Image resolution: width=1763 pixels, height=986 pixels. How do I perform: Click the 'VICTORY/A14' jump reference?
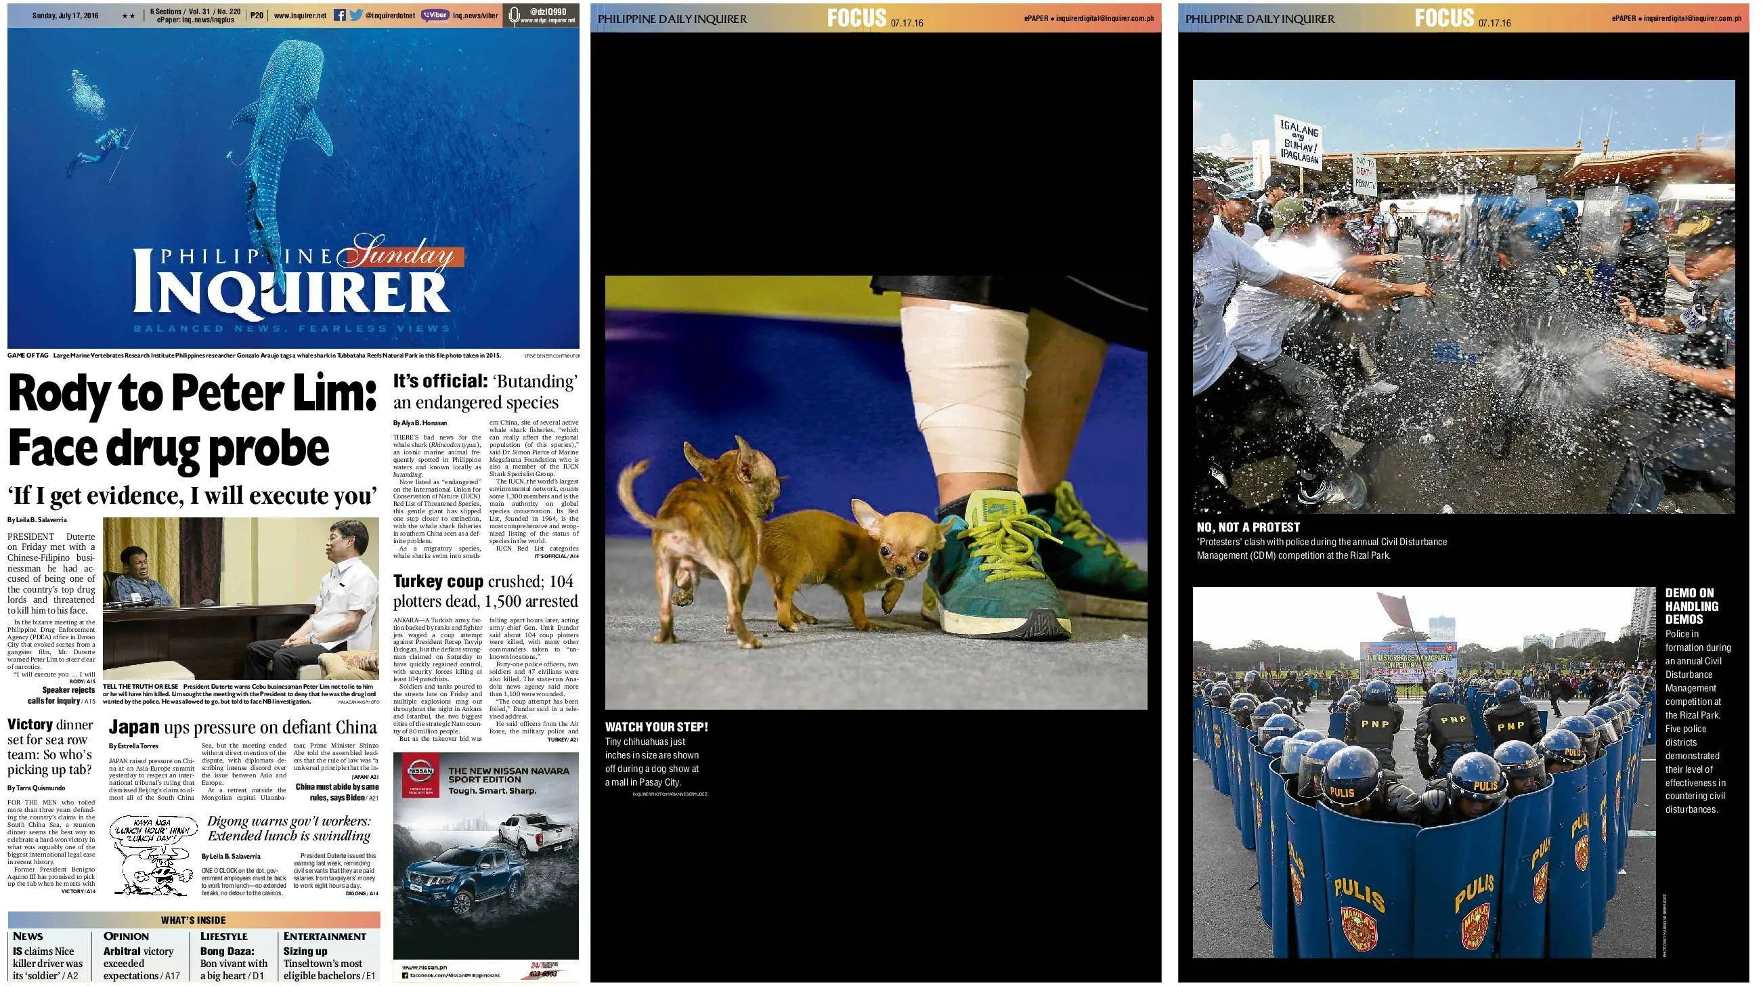(x=79, y=891)
